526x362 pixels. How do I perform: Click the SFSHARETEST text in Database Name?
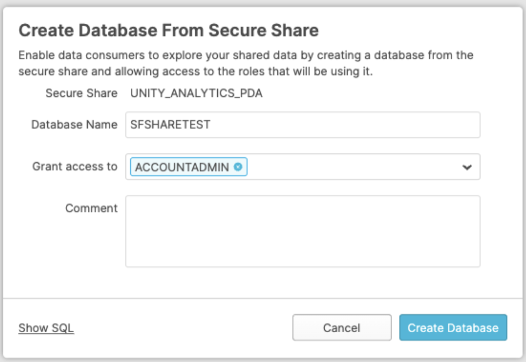(170, 125)
